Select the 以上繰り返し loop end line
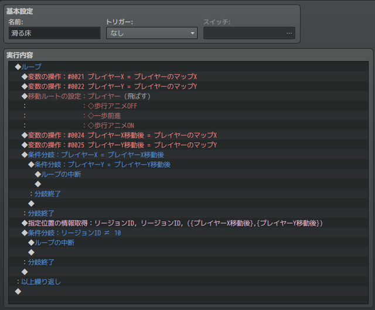 (188, 282)
